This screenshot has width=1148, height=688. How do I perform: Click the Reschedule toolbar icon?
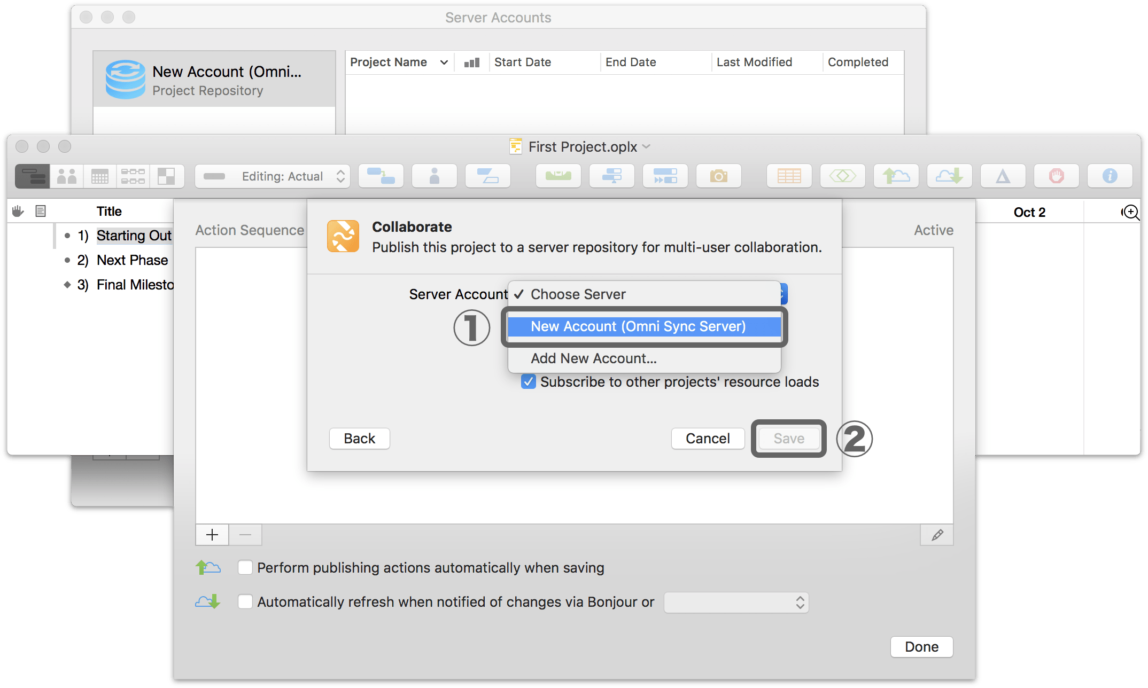(665, 176)
